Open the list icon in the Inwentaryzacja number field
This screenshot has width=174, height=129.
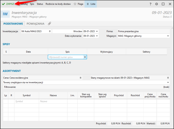click(x=50, y=31)
